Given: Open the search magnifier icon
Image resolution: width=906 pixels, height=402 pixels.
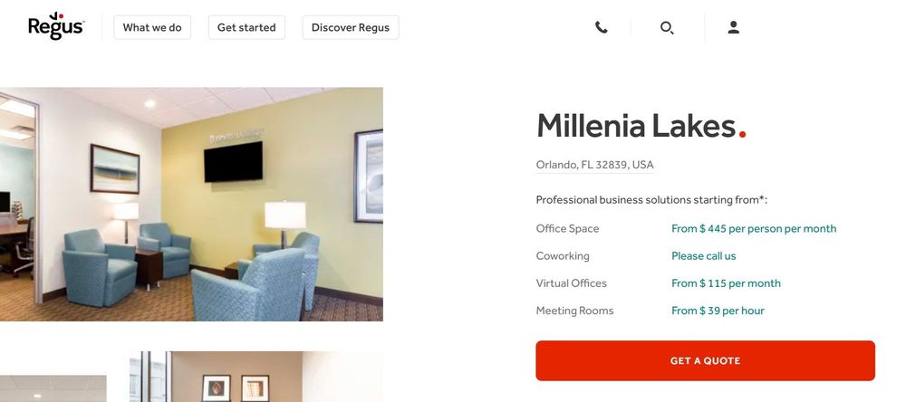Looking at the screenshot, I should 667,27.
